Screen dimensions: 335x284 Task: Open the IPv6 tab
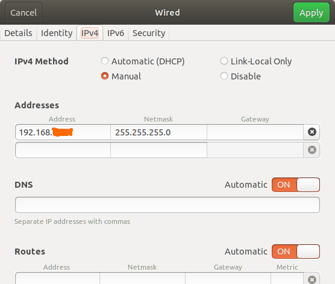point(115,33)
